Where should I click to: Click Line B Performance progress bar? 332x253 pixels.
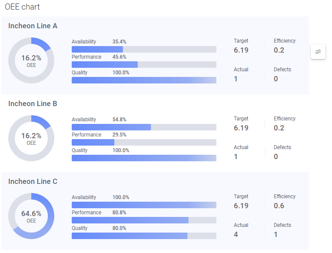144,142
